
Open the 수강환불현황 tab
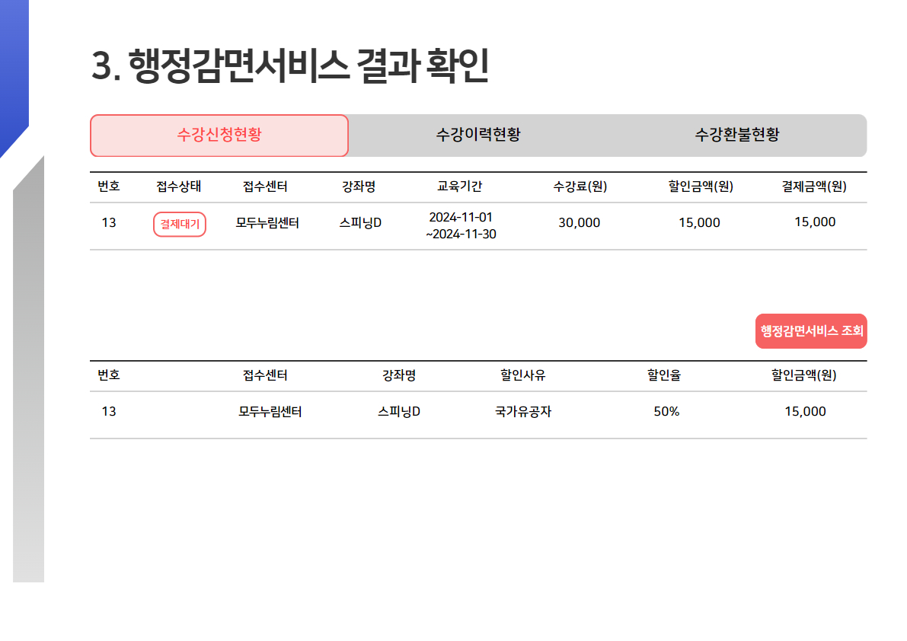736,136
